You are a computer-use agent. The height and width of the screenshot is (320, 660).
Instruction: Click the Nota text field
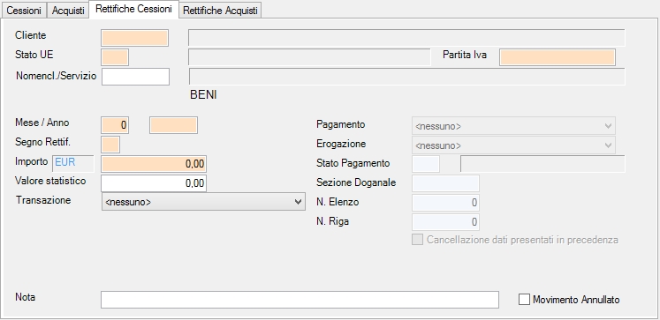pyautogui.click(x=300, y=300)
